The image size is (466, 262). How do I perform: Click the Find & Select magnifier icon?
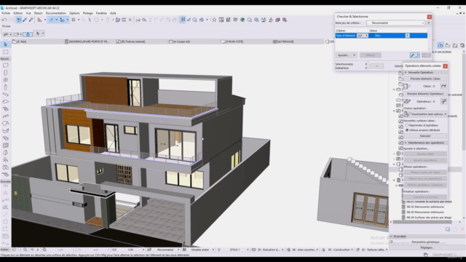tap(144, 20)
